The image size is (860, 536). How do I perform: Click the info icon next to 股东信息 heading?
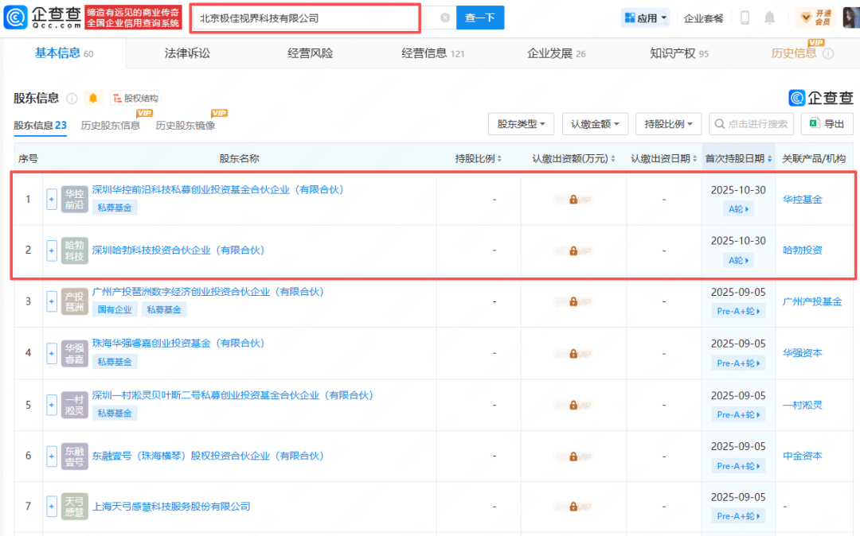73,98
